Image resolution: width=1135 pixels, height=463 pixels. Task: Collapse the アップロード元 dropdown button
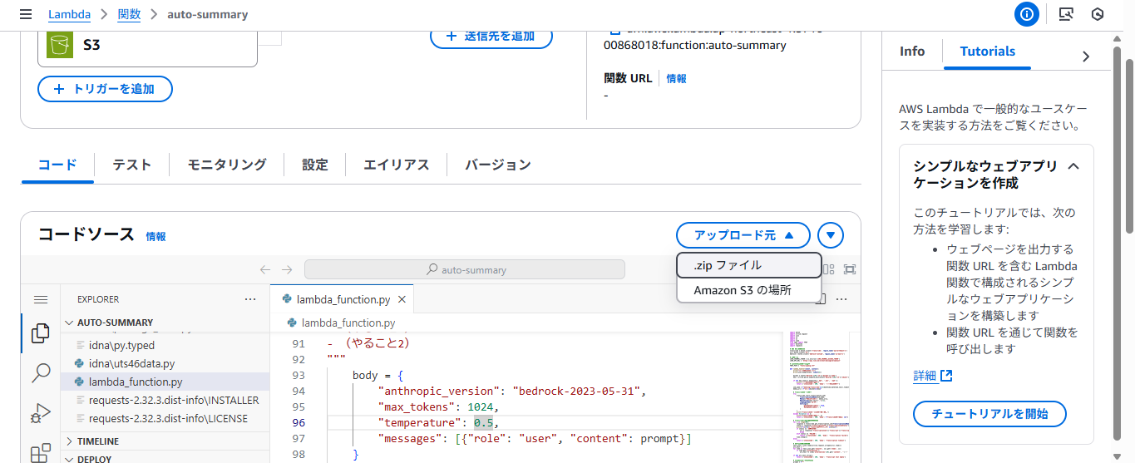pos(743,236)
